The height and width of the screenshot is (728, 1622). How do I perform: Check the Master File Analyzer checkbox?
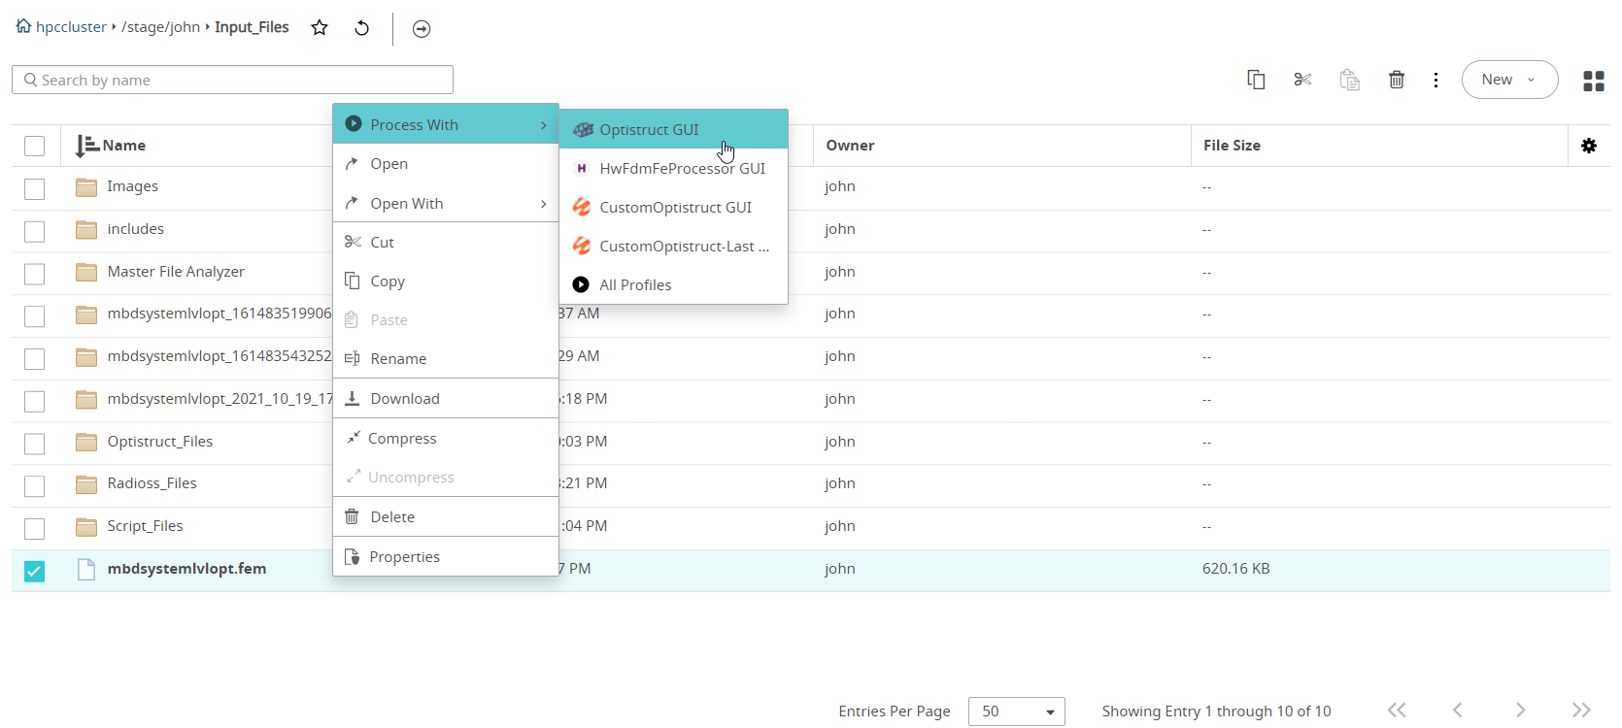[x=34, y=274]
